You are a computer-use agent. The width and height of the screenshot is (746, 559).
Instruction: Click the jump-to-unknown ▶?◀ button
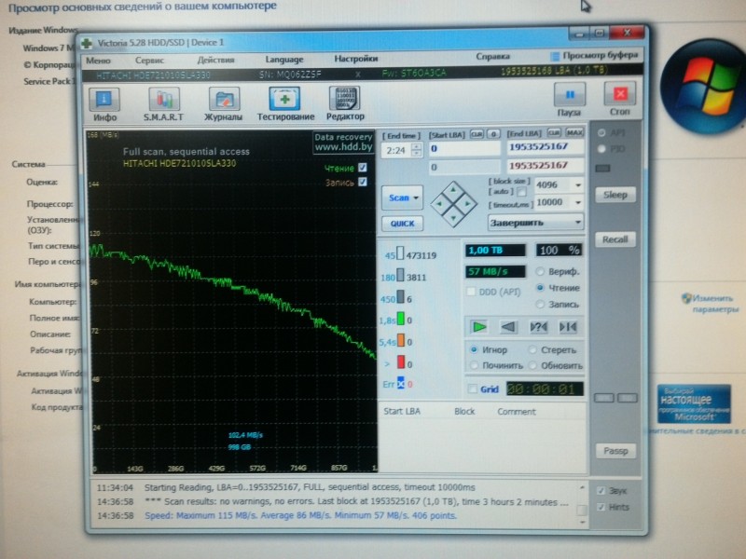click(538, 327)
